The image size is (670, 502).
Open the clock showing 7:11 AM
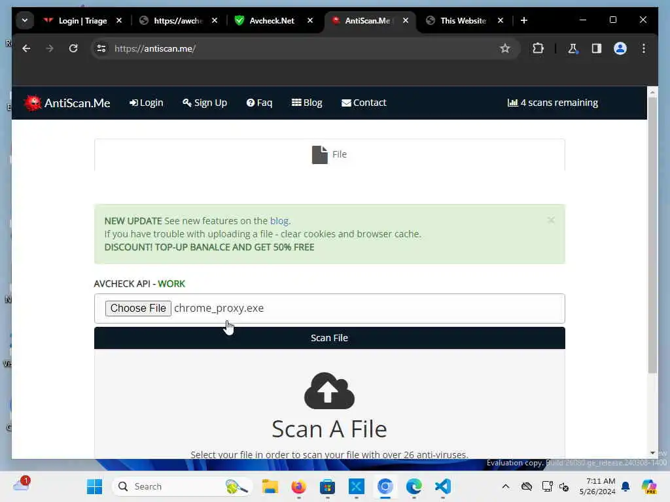click(x=597, y=486)
